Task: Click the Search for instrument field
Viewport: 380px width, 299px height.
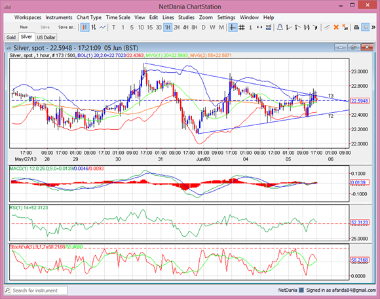Action: click(35, 290)
